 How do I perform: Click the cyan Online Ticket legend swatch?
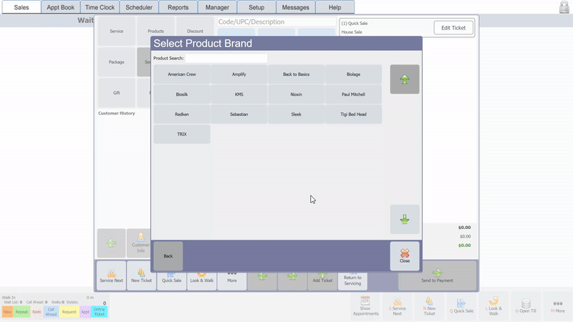pos(99,312)
